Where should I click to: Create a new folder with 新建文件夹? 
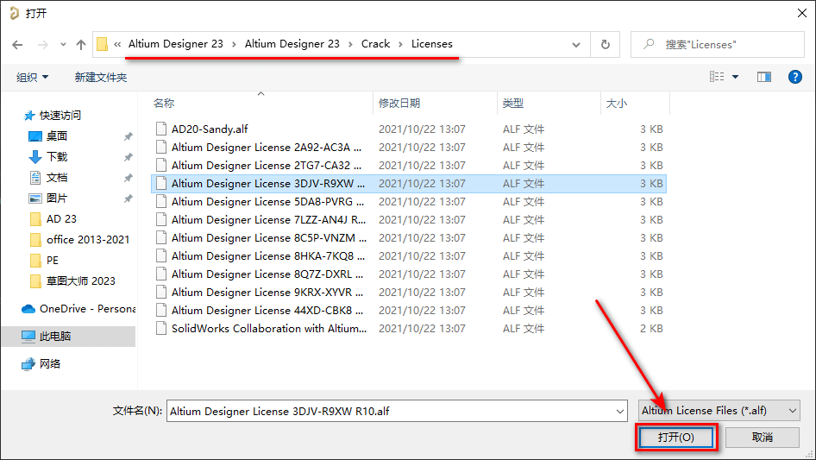[x=100, y=77]
